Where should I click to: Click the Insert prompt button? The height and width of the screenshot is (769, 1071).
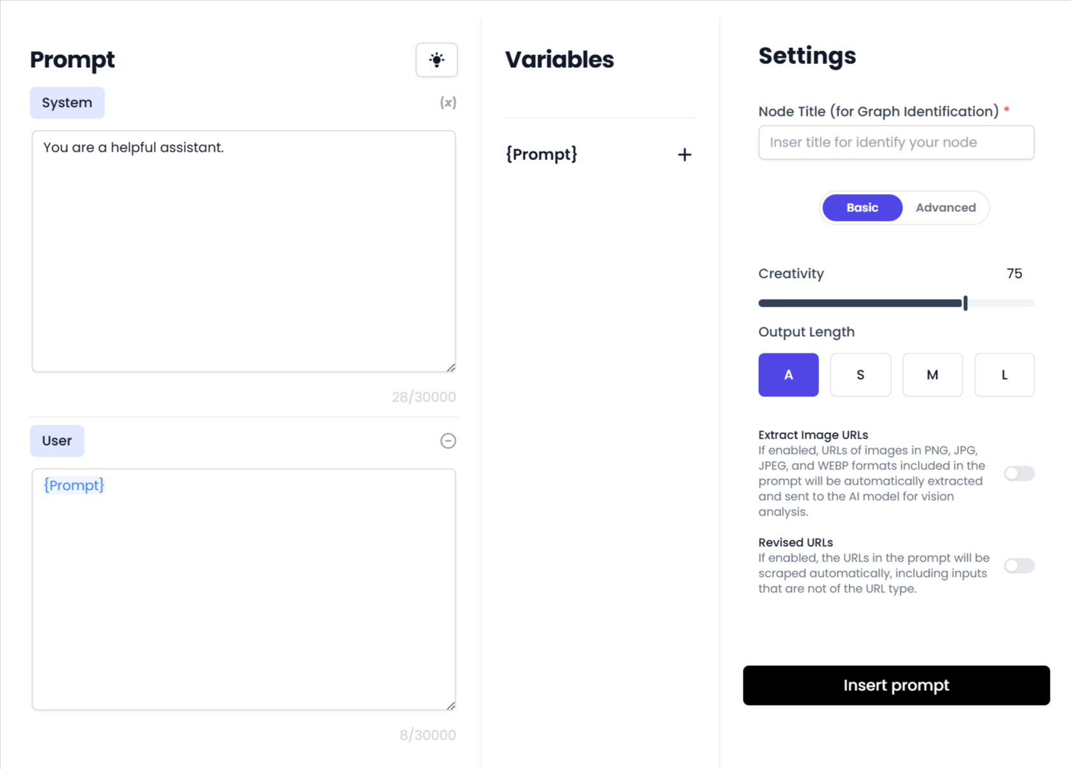[x=895, y=685]
